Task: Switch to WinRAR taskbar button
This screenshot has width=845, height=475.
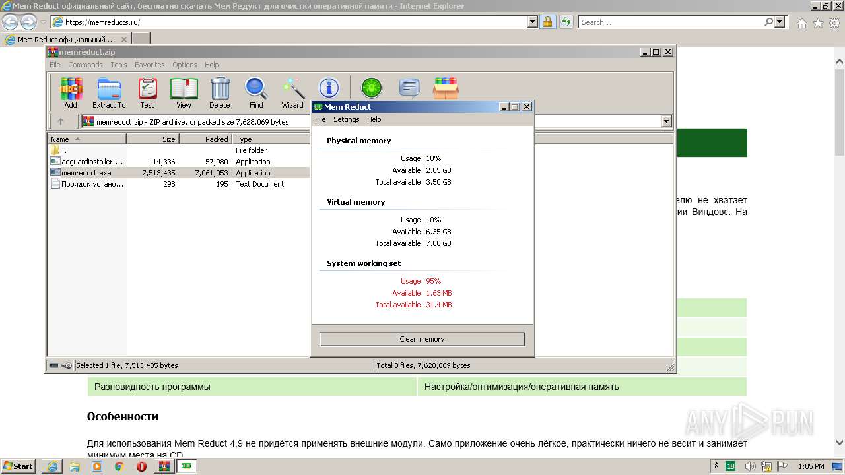Action: point(164,466)
